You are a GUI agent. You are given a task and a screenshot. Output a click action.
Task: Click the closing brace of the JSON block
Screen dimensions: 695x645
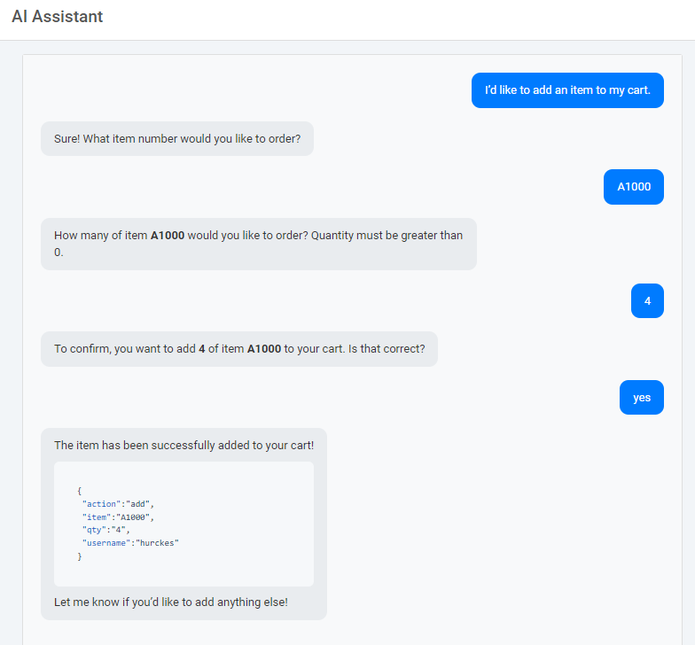click(80, 556)
